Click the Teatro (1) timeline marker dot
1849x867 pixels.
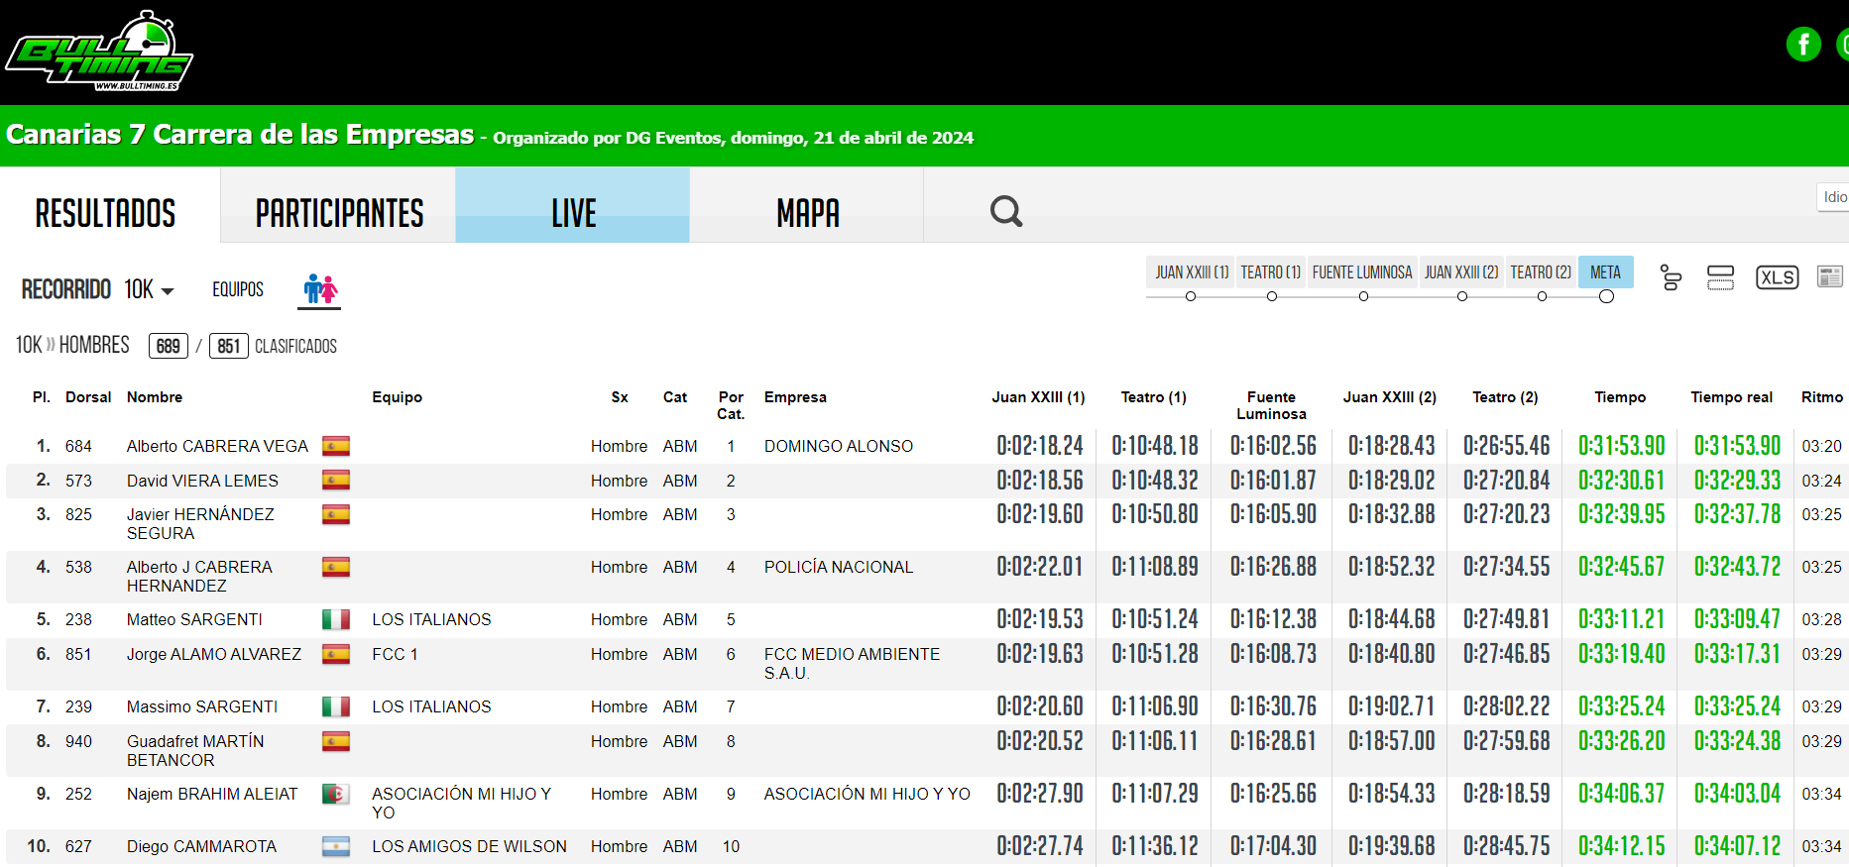coord(1272,296)
